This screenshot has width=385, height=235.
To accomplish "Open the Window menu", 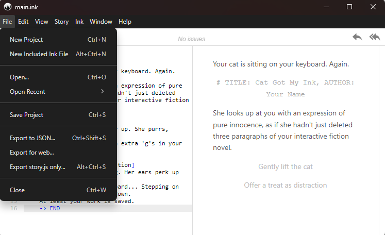I will click(101, 22).
